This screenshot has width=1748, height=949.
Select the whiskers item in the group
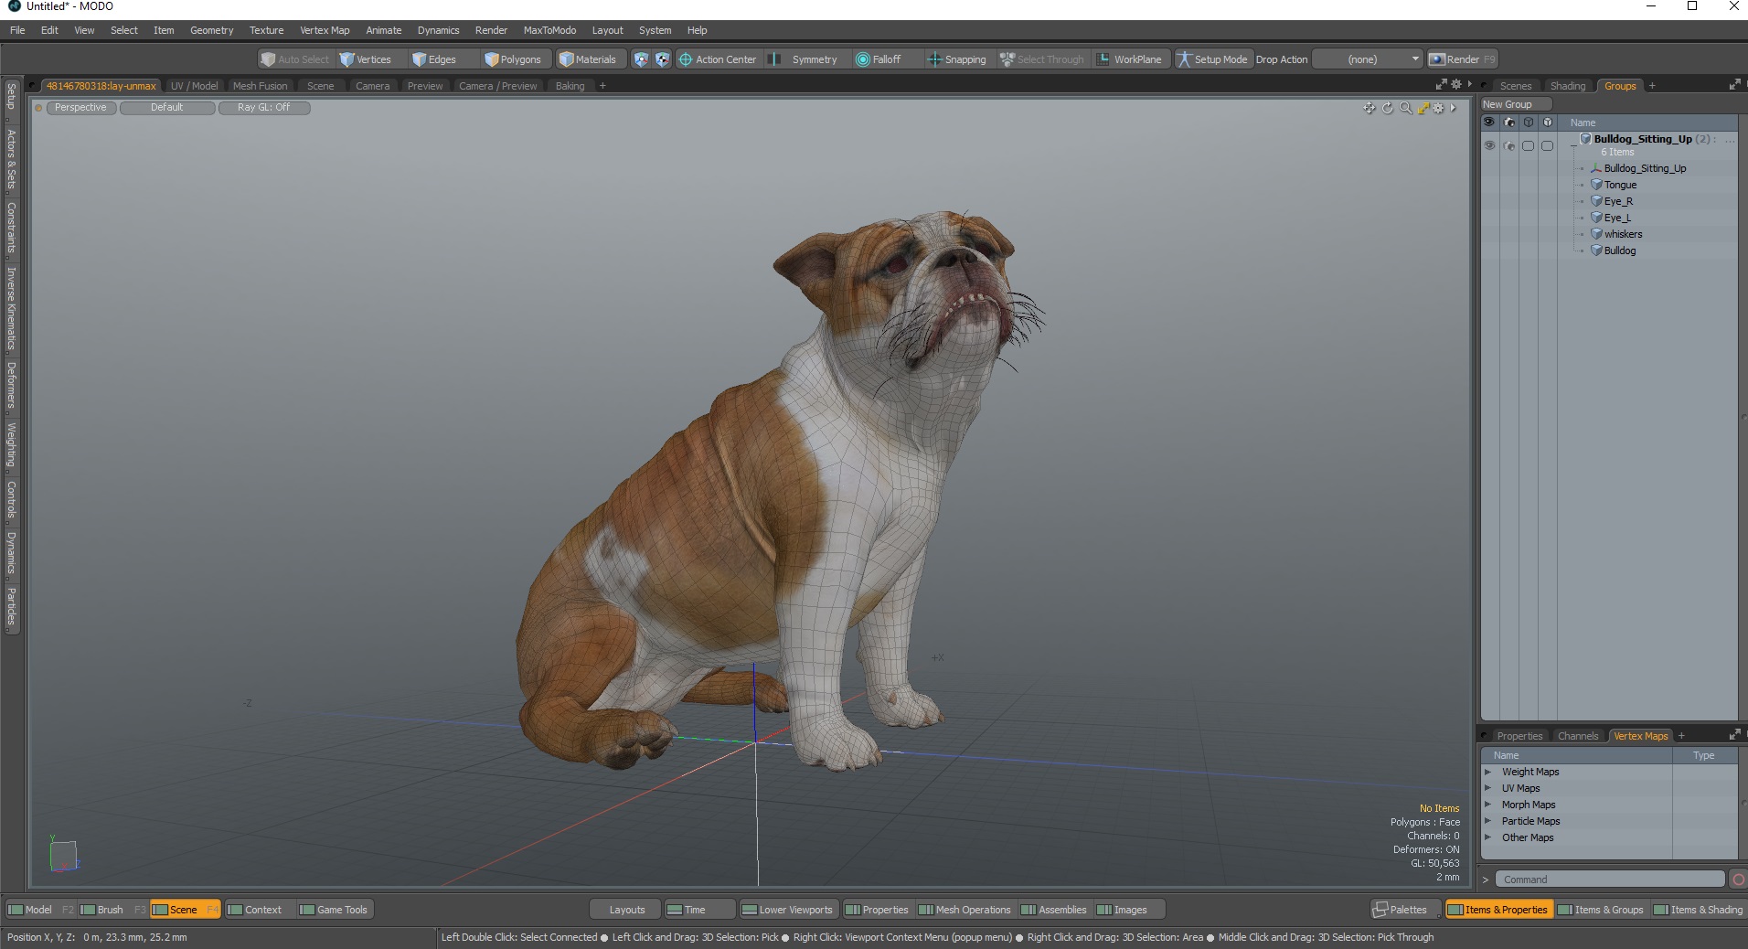coord(1623,234)
